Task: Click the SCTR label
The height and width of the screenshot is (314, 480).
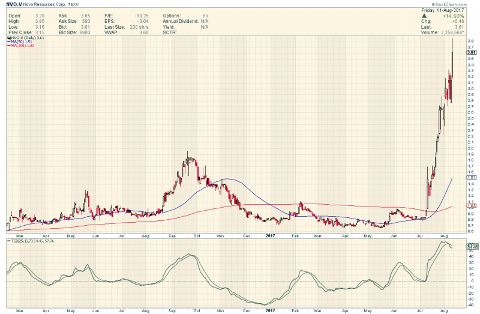Action: (x=170, y=32)
